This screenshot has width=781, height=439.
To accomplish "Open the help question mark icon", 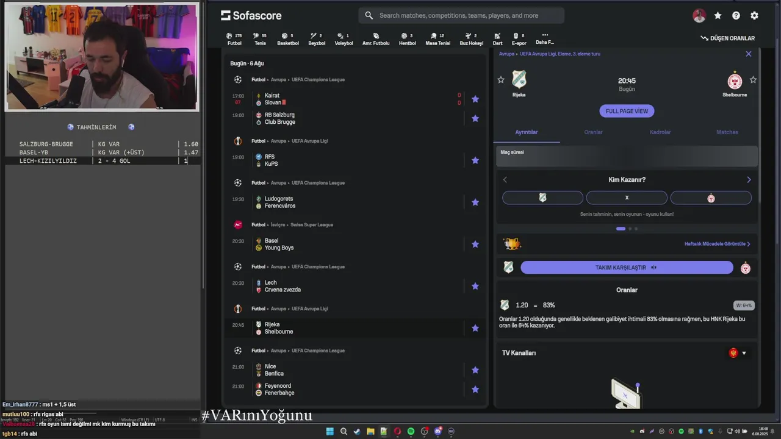I will pos(736,16).
